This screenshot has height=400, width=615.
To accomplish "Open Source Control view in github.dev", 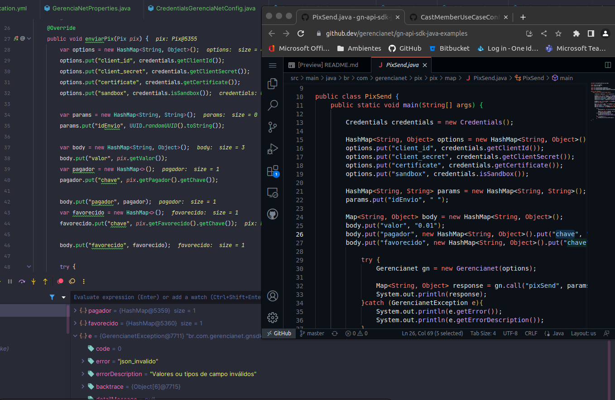I will pos(273,127).
